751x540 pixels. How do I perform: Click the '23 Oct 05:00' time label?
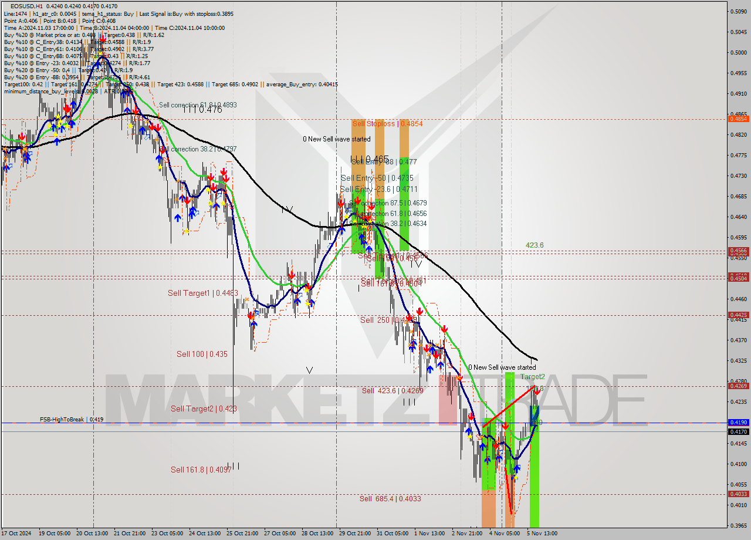(x=167, y=534)
